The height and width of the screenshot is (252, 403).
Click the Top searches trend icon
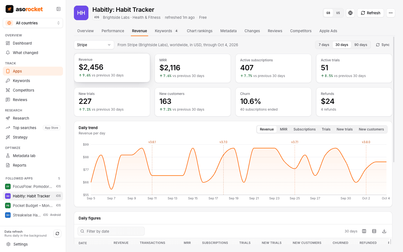(8, 128)
